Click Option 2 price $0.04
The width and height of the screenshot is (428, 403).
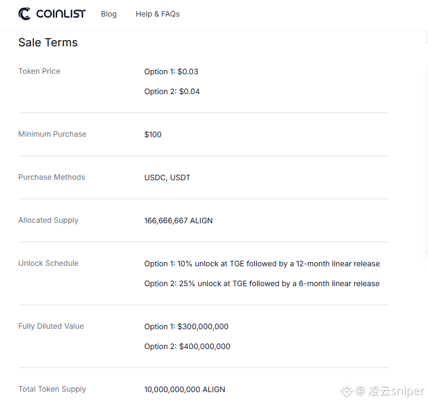(172, 92)
